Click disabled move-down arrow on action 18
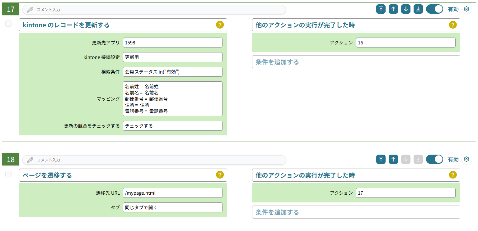The image size is (478, 231). (406, 159)
